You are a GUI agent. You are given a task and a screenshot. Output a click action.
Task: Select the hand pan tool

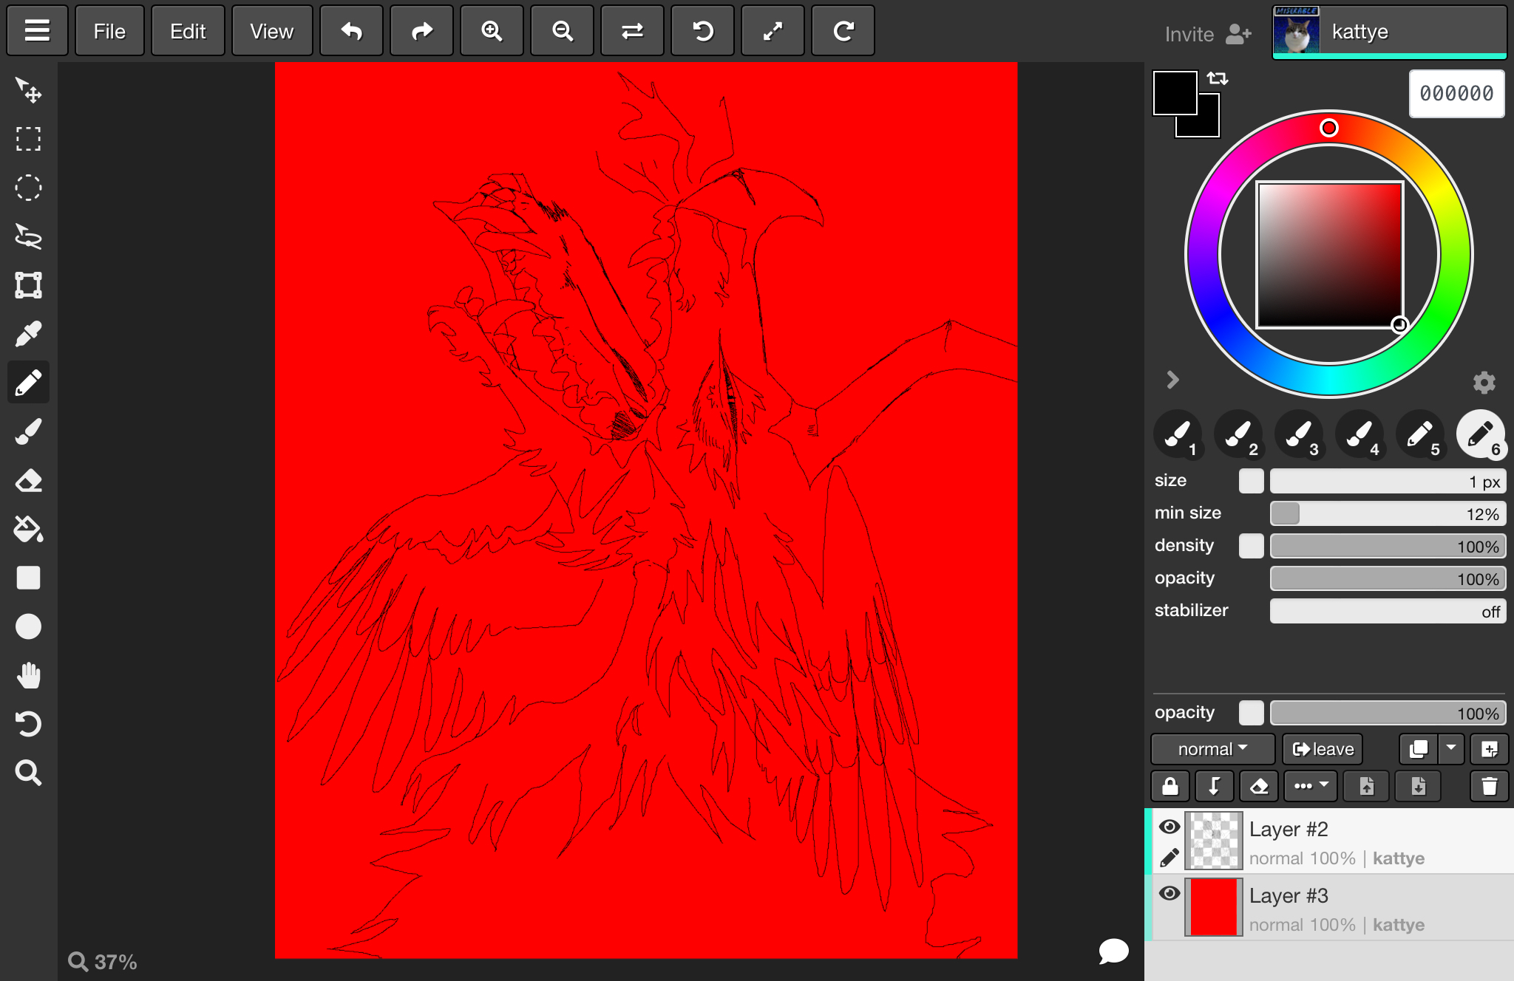pyautogui.click(x=28, y=675)
